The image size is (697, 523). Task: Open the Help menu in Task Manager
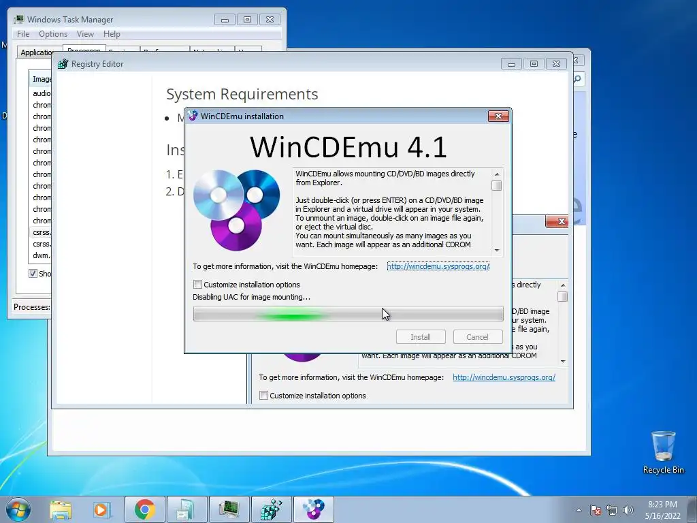(x=112, y=34)
